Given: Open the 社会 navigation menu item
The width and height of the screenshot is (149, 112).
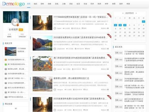Looking at the screenshot, I should click(x=85, y=4).
